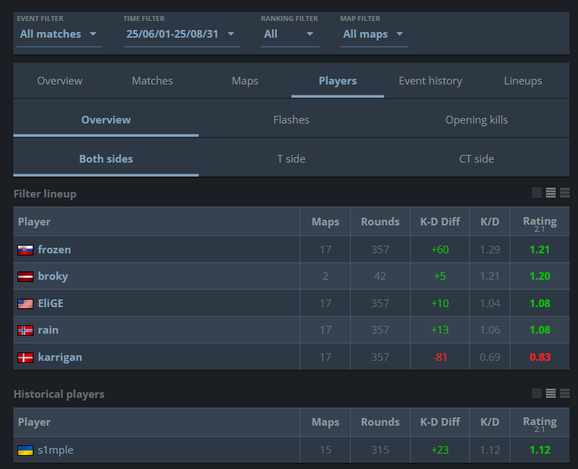
Task: Open the Event history tab
Action: pyautogui.click(x=430, y=81)
